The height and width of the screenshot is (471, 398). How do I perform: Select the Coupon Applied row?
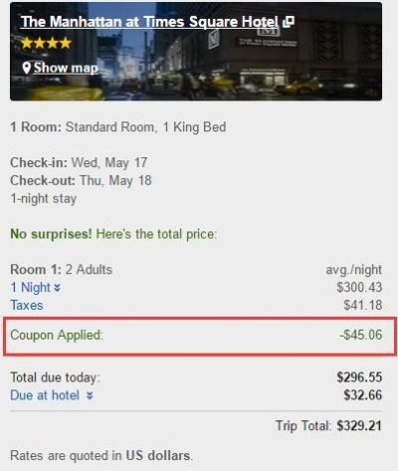[x=200, y=337]
